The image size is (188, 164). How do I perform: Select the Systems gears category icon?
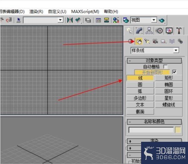(180, 41)
